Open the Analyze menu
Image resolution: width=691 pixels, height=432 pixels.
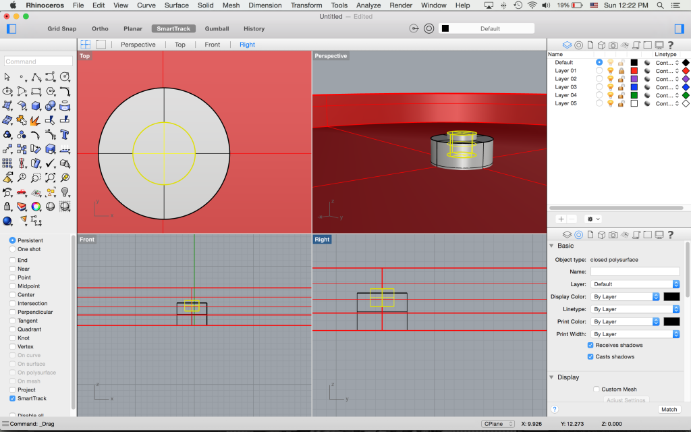[x=368, y=5]
